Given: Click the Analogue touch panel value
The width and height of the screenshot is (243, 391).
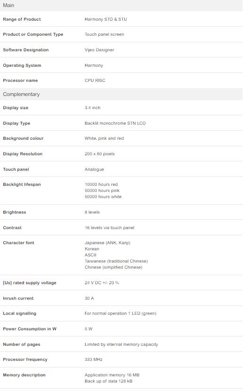Looking at the screenshot, I should point(94,169).
